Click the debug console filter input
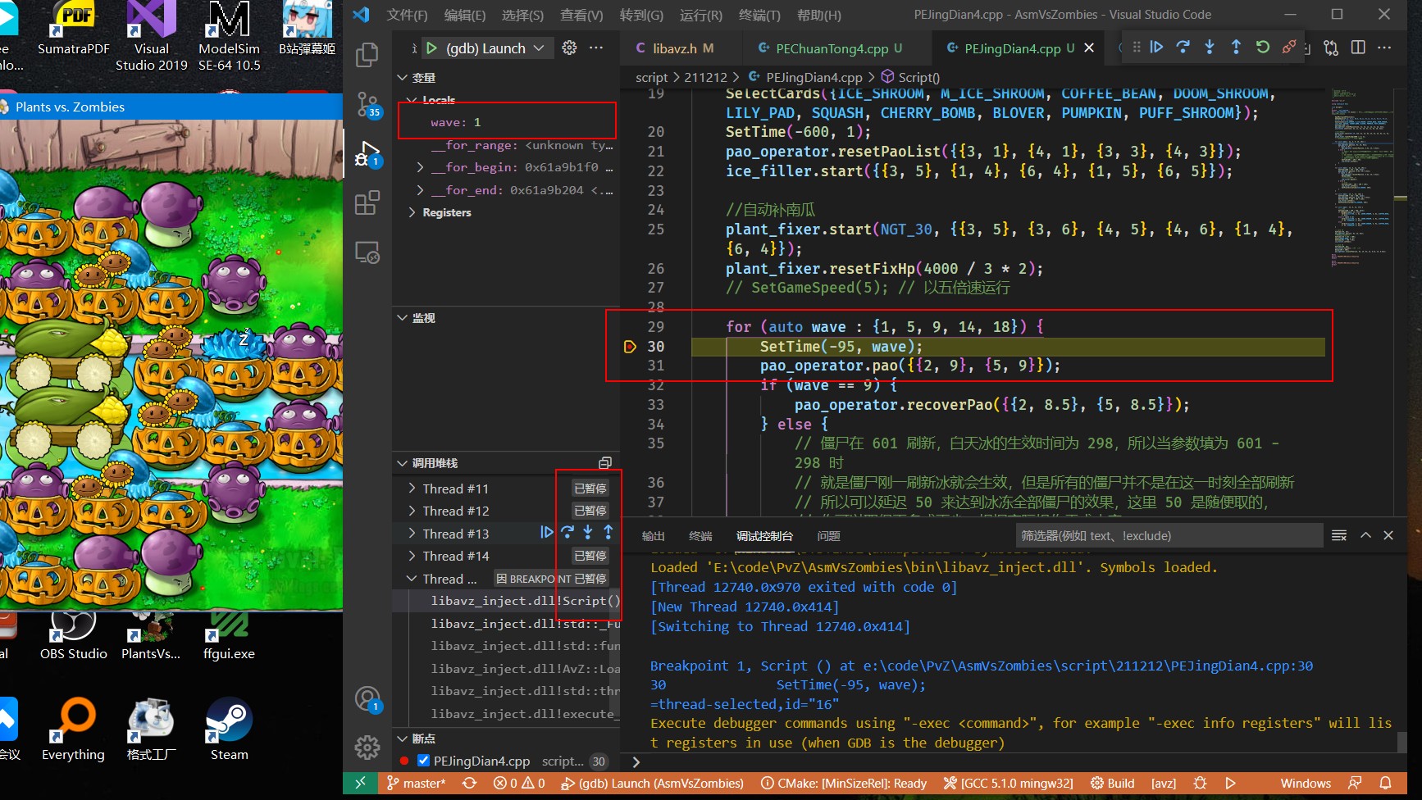 click(1169, 535)
